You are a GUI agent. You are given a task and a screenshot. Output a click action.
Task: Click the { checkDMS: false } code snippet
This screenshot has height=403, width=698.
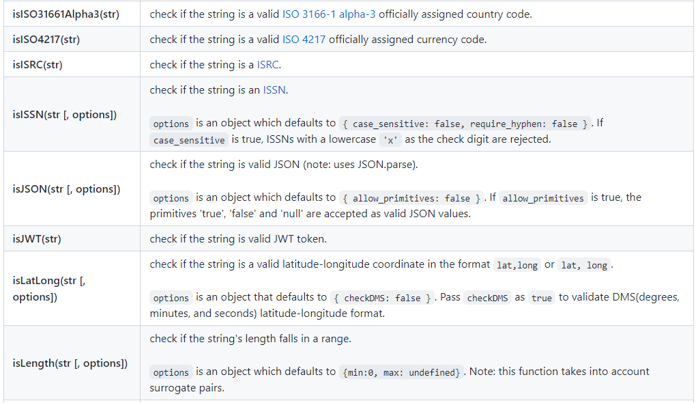(382, 298)
